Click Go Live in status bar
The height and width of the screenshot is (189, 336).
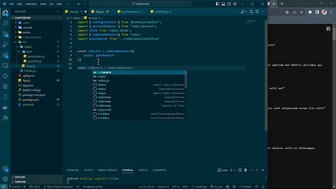click(x=216, y=187)
